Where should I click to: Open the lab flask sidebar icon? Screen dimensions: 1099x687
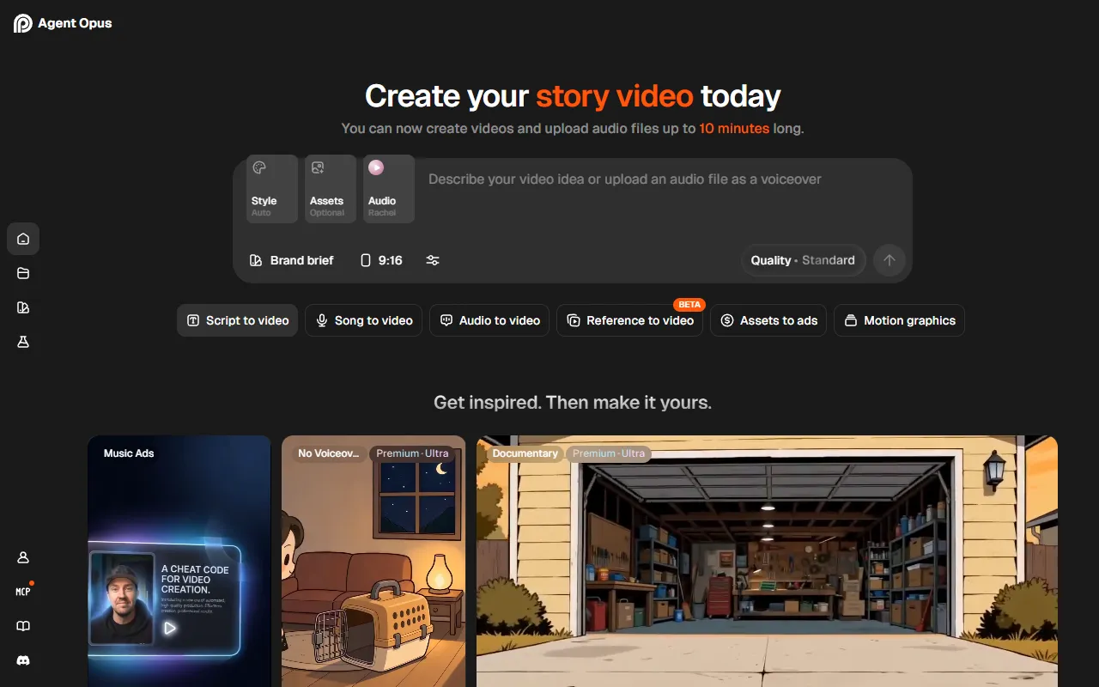[x=23, y=342]
